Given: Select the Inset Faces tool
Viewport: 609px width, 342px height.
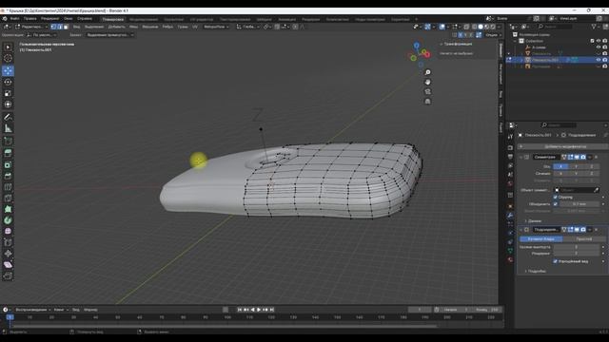Looking at the screenshot, I should coord(8,164).
